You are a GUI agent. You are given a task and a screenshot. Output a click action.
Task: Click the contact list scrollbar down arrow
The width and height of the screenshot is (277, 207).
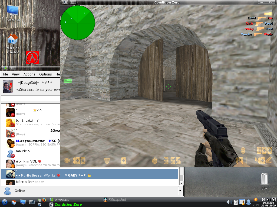181,183
